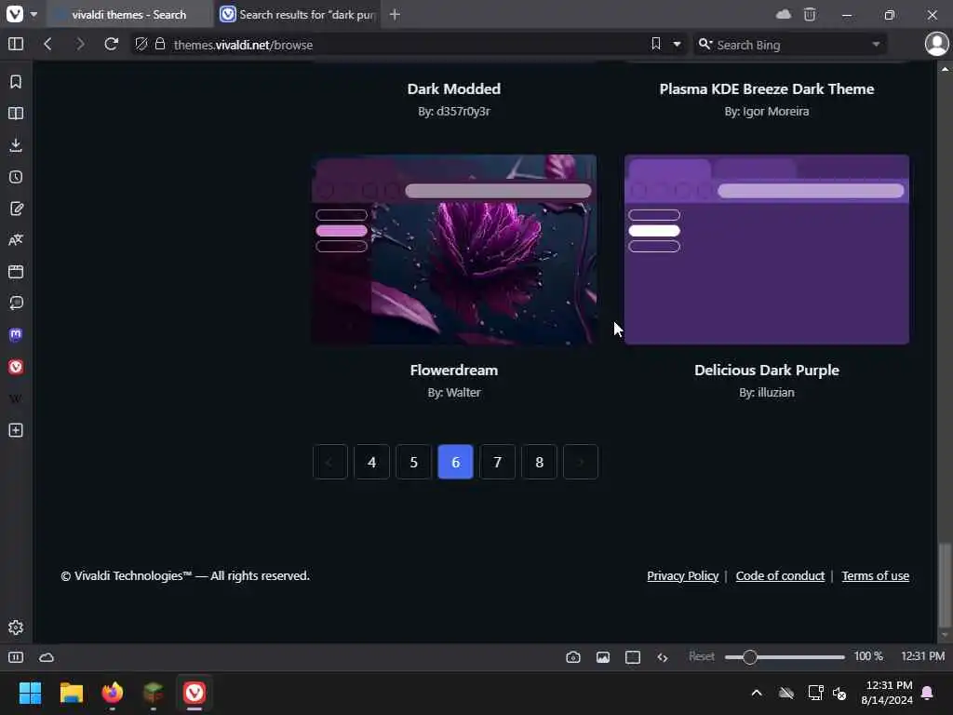This screenshot has width=953, height=715.
Task: Open the Delicious Dark Purple title
Action: (767, 371)
